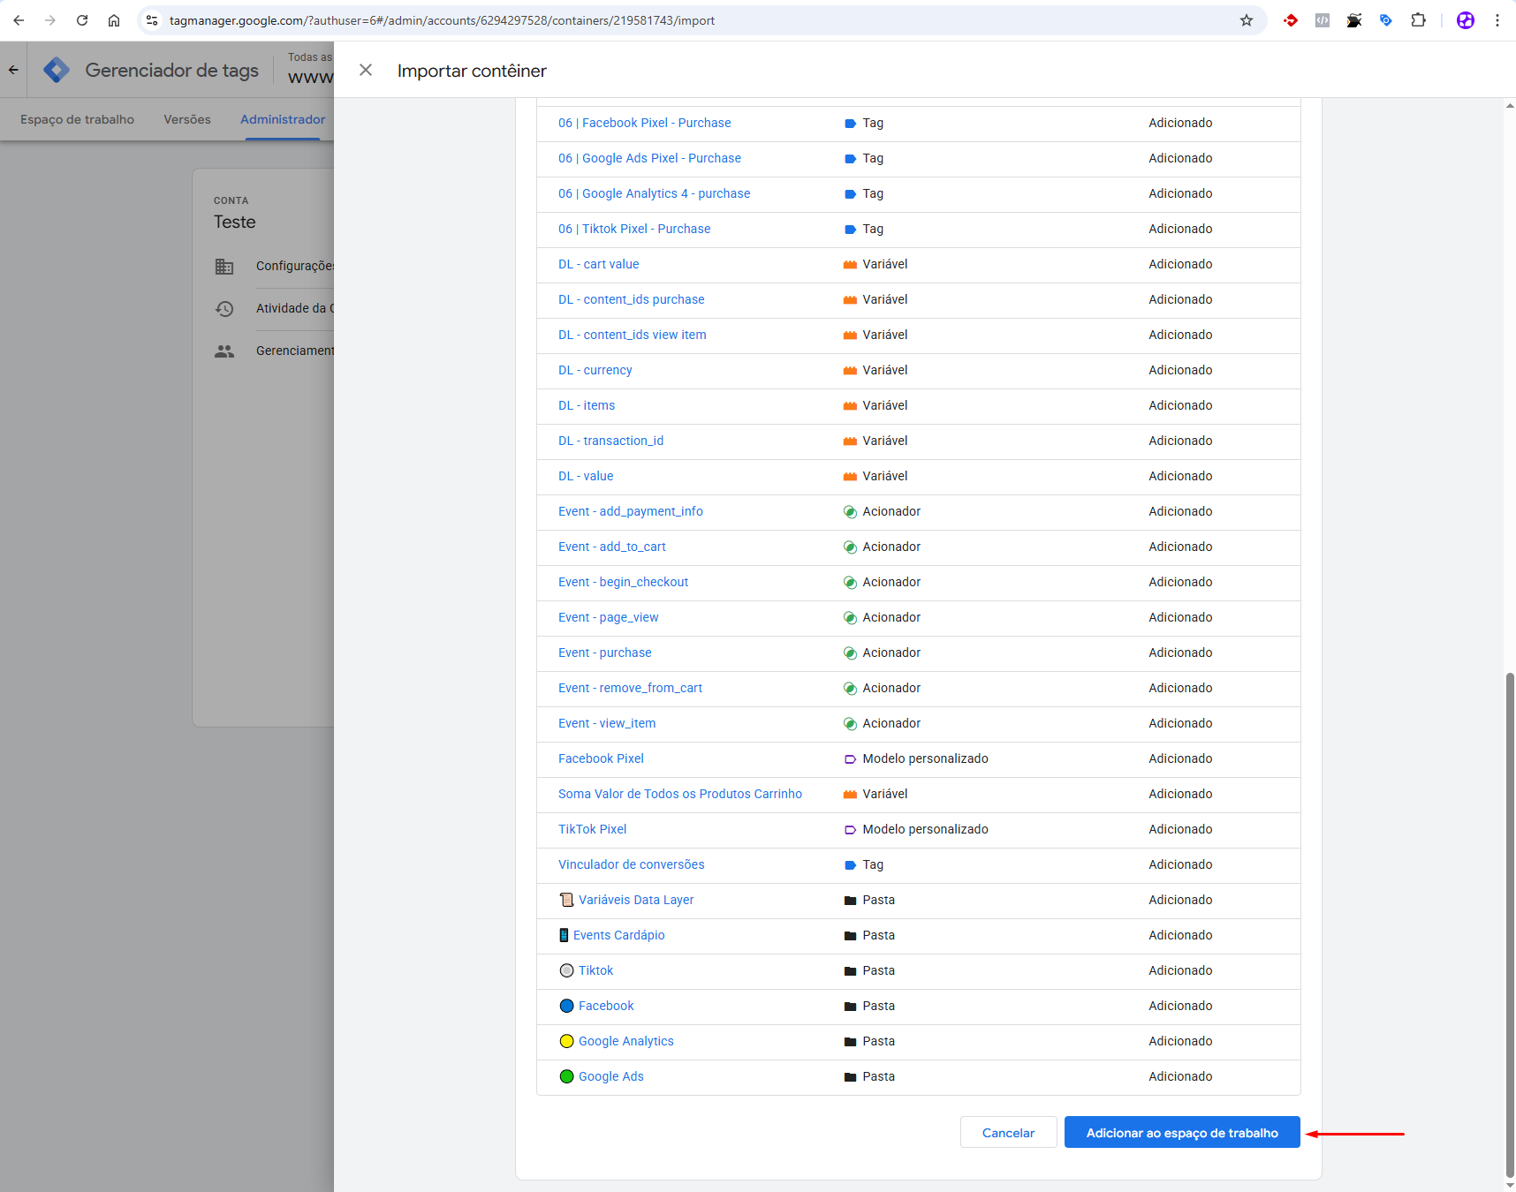Open the browser profile avatar

coord(1466,20)
